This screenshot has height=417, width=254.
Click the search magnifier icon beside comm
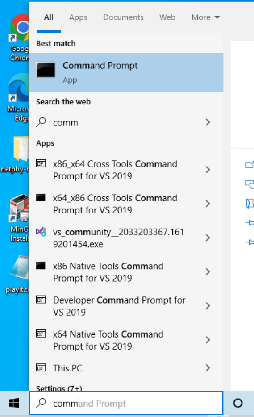pyautogui.click(x=41, y=122)
